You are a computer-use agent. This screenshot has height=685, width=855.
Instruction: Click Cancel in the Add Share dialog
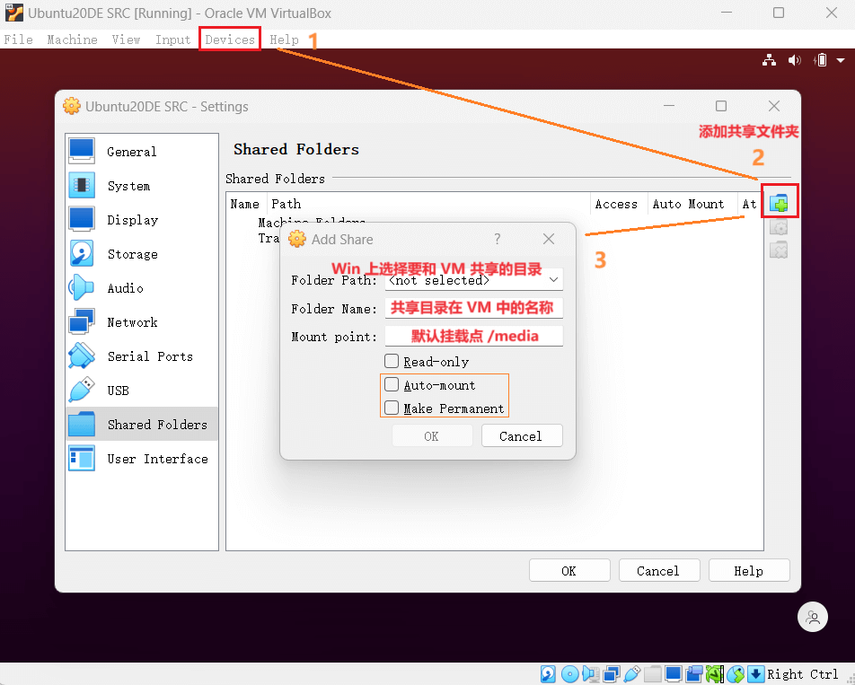(521, 436)
